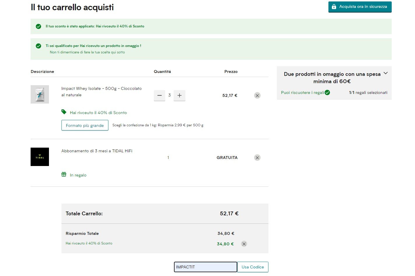Image resolution: width=415 pixels, height=276 pixels.
Task: Open the TIDAL product thumbnail
Action: coord(40,157)
